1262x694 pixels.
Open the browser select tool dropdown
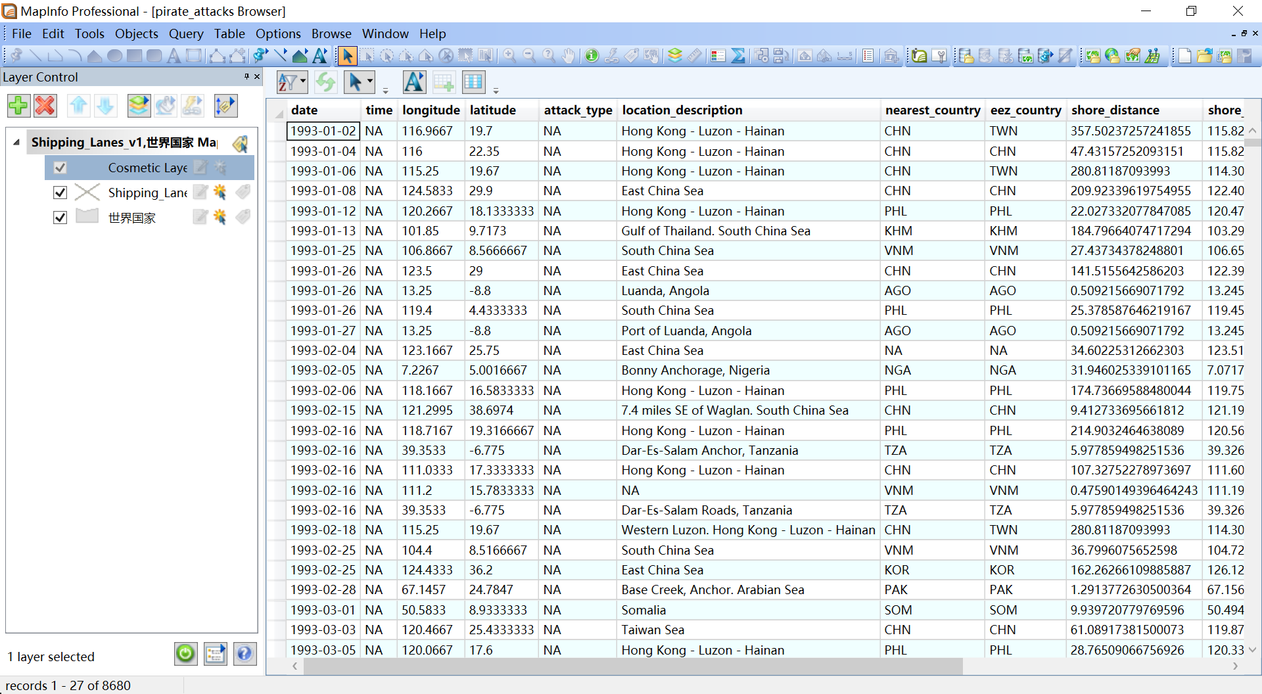370,82
